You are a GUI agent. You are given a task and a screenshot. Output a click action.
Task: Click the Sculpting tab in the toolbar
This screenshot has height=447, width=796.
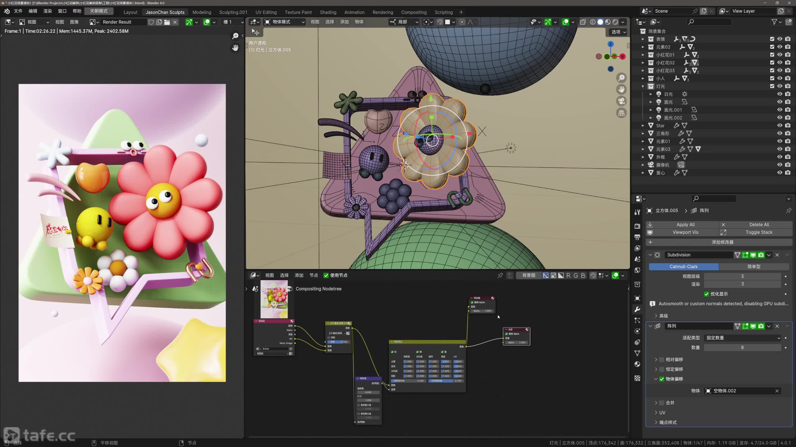pyautogui.click(x=233, y=12)
